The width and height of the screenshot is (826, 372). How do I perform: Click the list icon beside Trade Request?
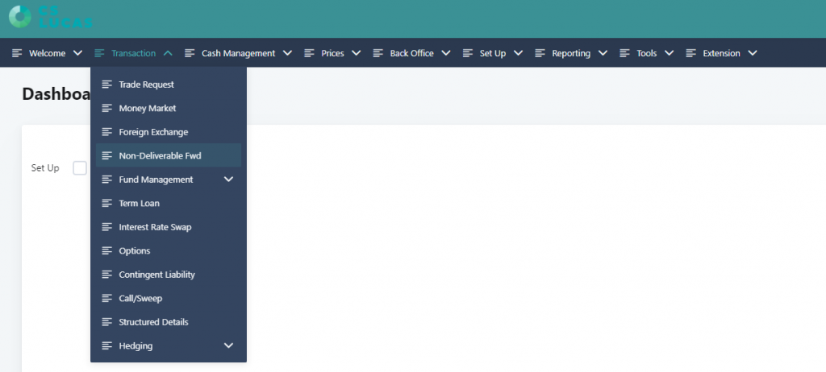[106, 85]
